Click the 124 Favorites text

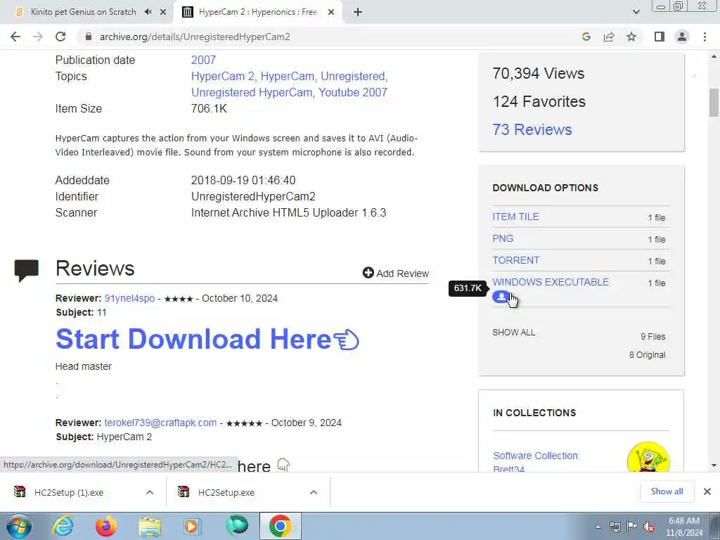[x=539, y=101]
